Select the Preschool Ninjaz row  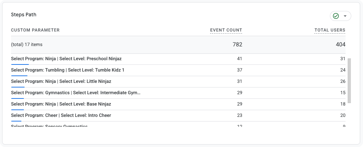click(x=178, y=59)
